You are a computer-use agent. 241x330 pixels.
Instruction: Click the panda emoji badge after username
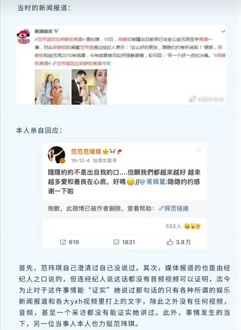113,151
